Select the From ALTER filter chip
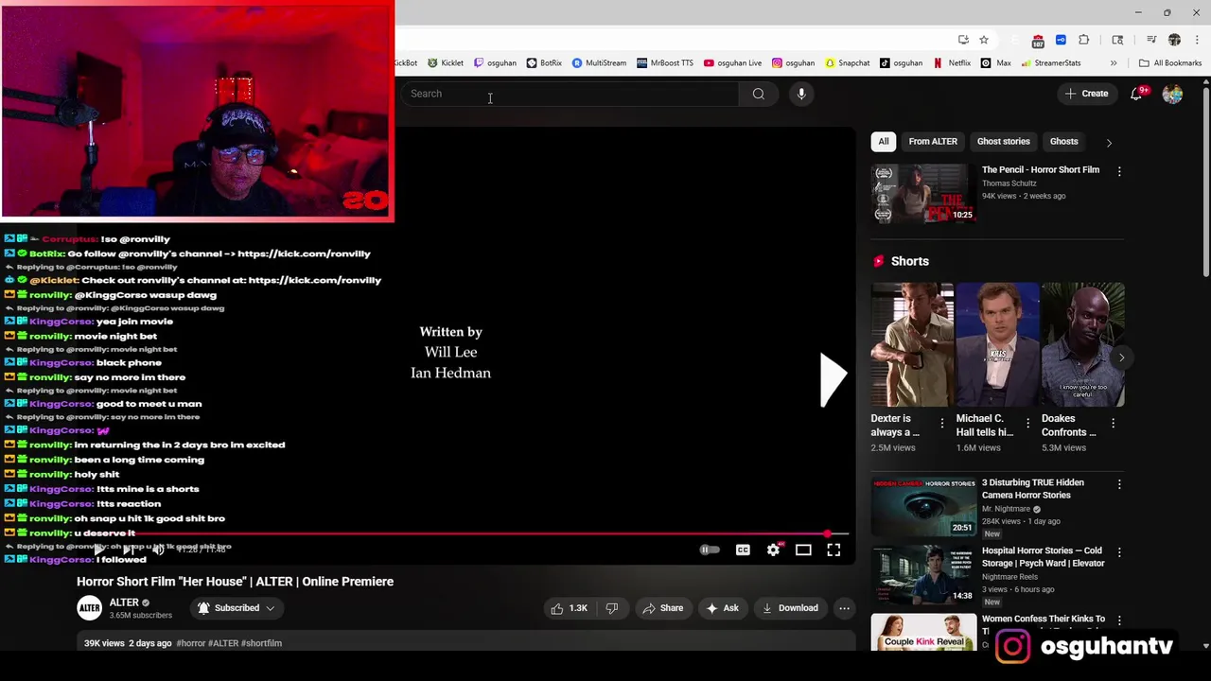1211x681 pixels. point(933,142)
